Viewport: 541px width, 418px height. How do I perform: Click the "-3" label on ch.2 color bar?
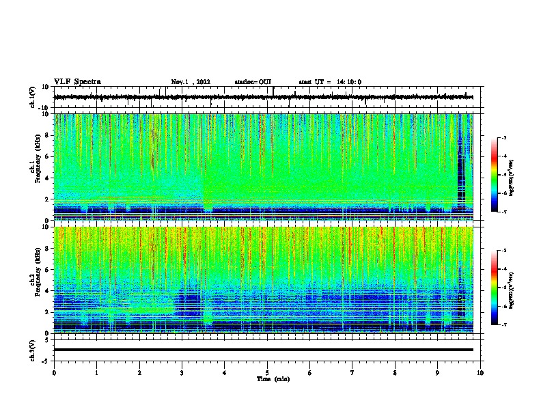point(503,251)
